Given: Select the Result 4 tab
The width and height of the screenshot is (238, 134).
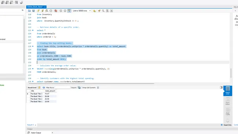Looking at the screenshot, I should pyautogui.click(x=30, y=125).
